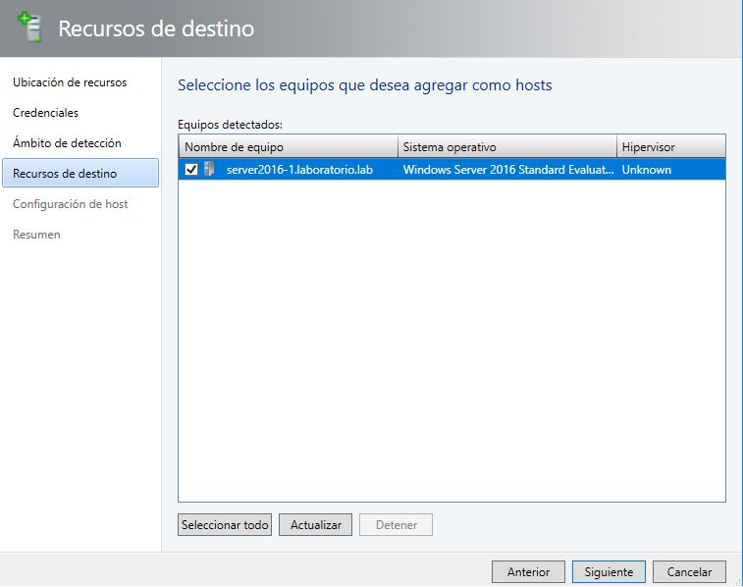Click the Unknown hypervisor cell
This screenshot has height=587, width=743.
point(647,169)
